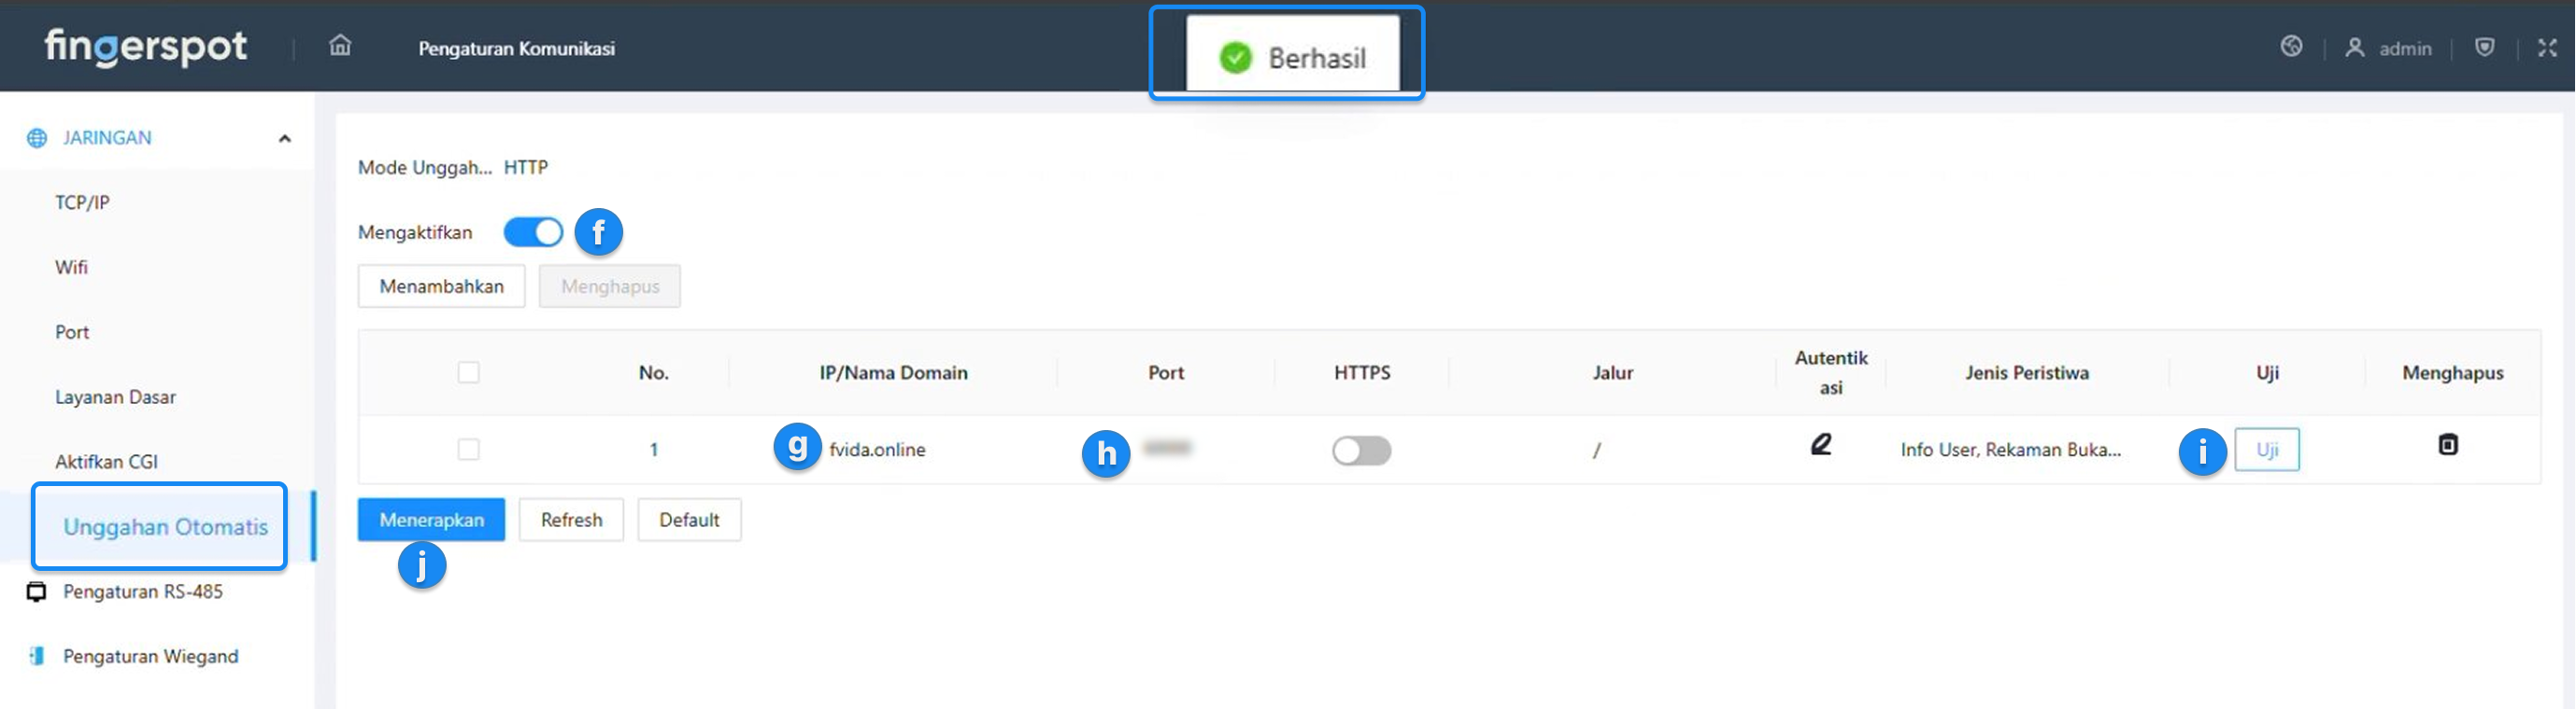
Task: Open the TCP/IP menu item
Action: point(82,202)
